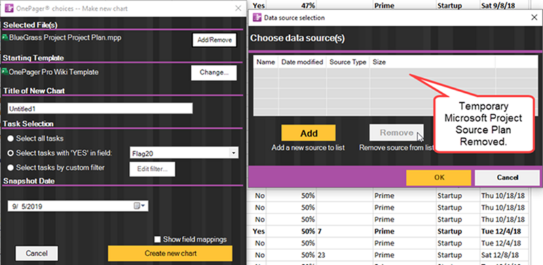This screenshot has height=265, width=543.
Task: Click the Data source selection window icon
Action: click(x=257, y=18)
